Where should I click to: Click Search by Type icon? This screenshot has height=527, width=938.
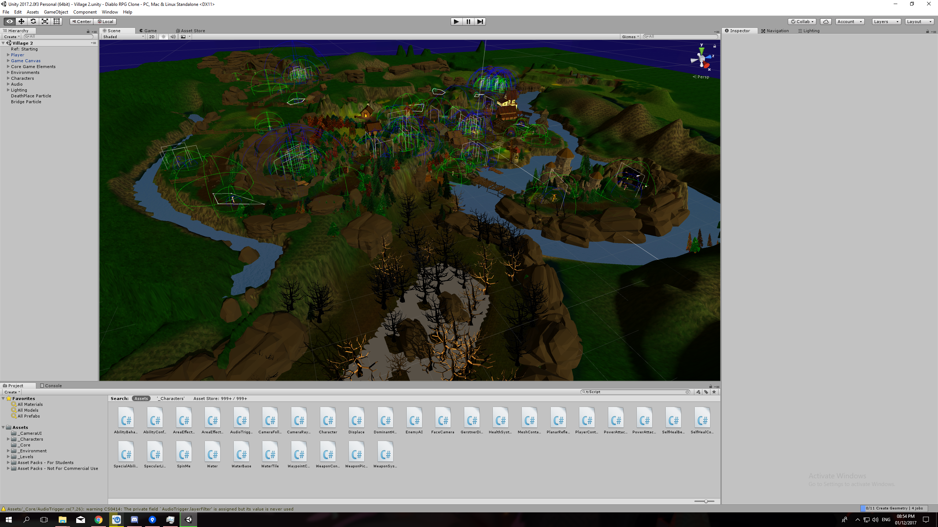[698, 392]
